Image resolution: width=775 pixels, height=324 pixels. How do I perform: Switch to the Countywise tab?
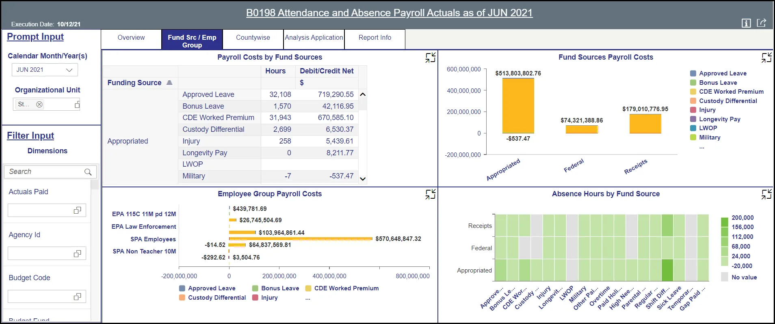point(253,38)
